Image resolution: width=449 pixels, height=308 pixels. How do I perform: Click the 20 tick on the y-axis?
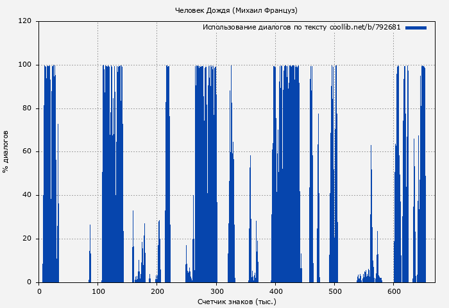pos(27,239)
